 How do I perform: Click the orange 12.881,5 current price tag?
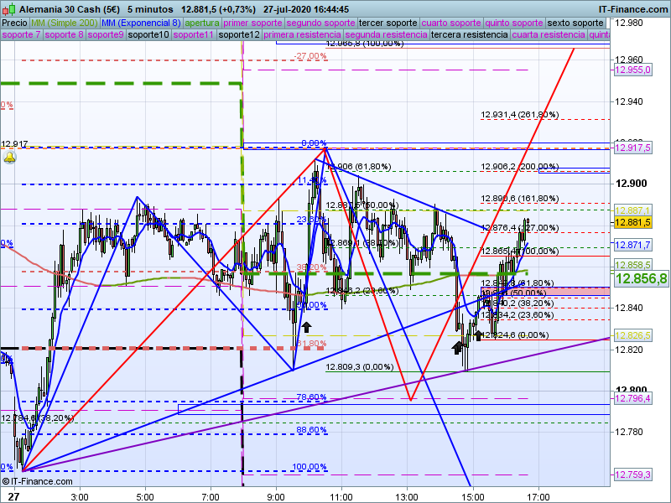tap(633, 222)
